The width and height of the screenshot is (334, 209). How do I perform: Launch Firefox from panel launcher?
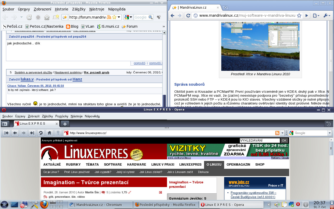click(44, 205)
